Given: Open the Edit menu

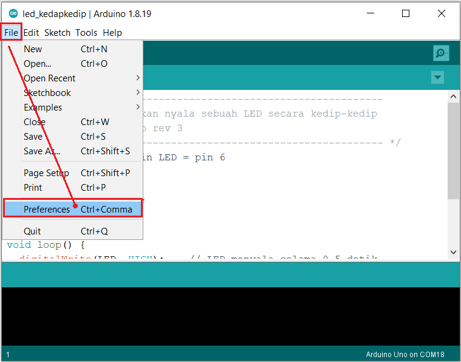Looking at the screenshot, I should [x=31, y=32].
